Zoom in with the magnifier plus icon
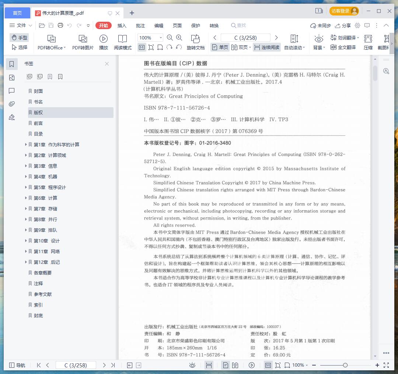 click(x=179, y=38)
